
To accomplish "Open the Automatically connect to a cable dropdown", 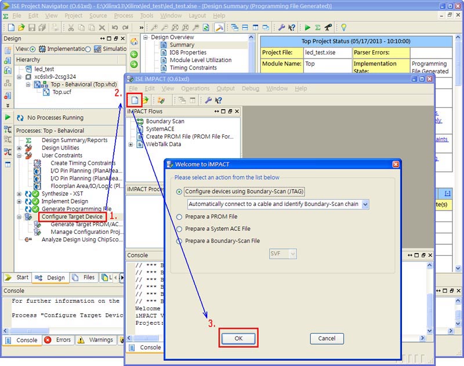I will click(365, 204).
